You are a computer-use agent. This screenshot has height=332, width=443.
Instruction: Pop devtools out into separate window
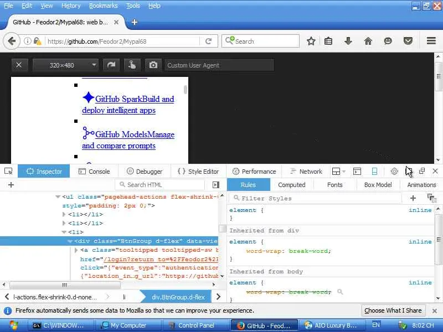422,171
